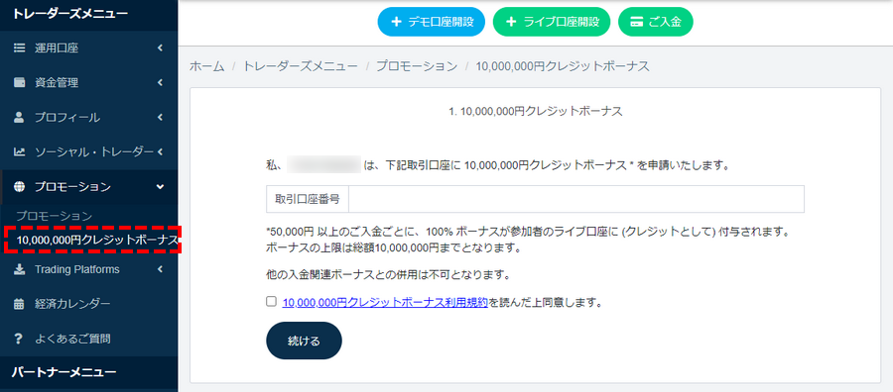893x392 pixels.
Task: Click the person icon beside プロフィール
Action: coord(19,118)
